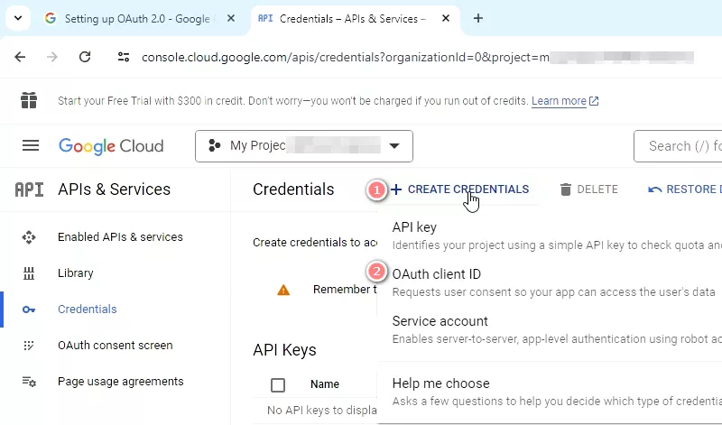Image resolution: width=722 pixels, height=425 pixels.
Task: Go forward in browser history
Action: [x=52, y=57]
